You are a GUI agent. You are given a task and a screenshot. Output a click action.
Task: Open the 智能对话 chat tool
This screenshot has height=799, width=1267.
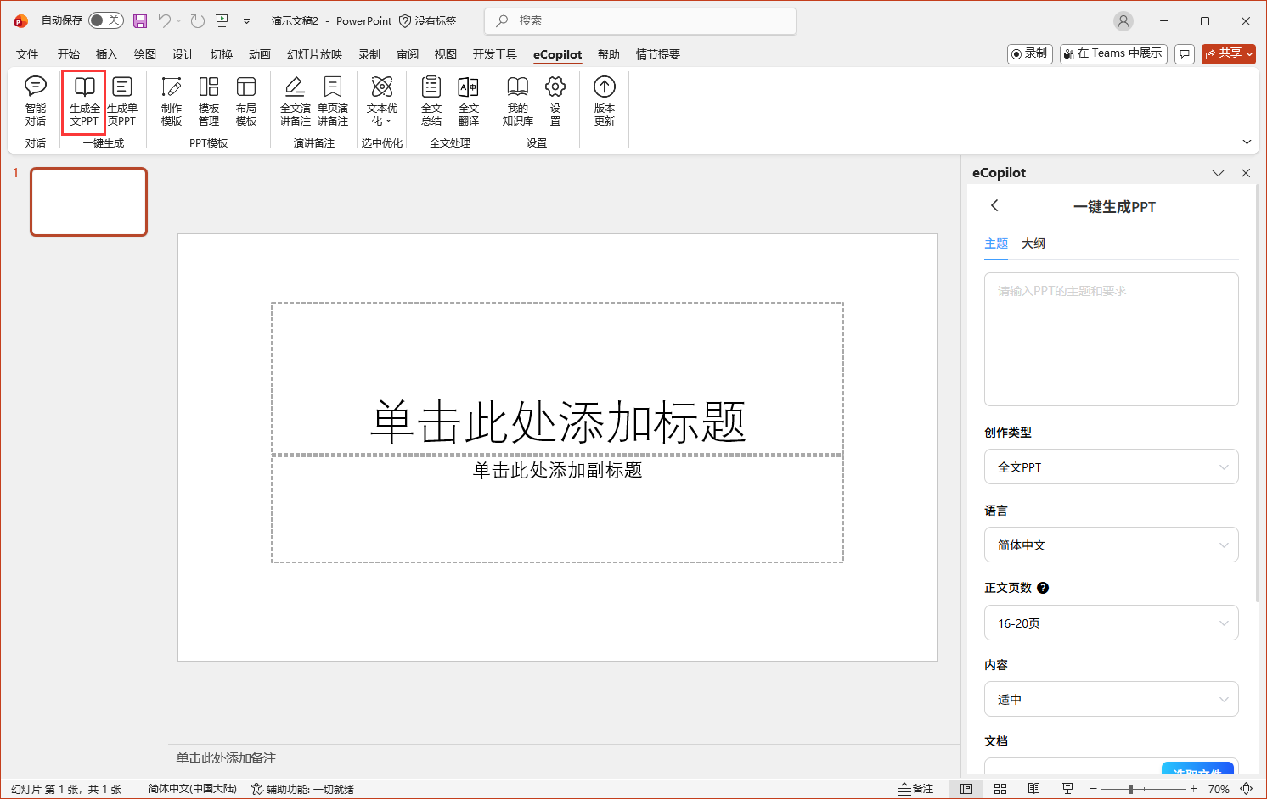[x=35, y=102]
